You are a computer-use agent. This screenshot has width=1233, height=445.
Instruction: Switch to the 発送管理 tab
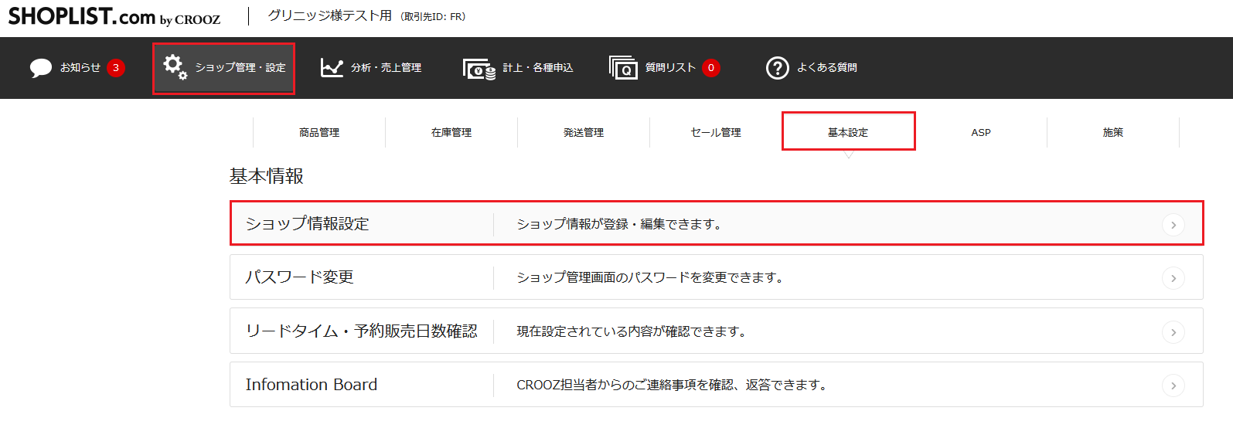click(584, 132)
